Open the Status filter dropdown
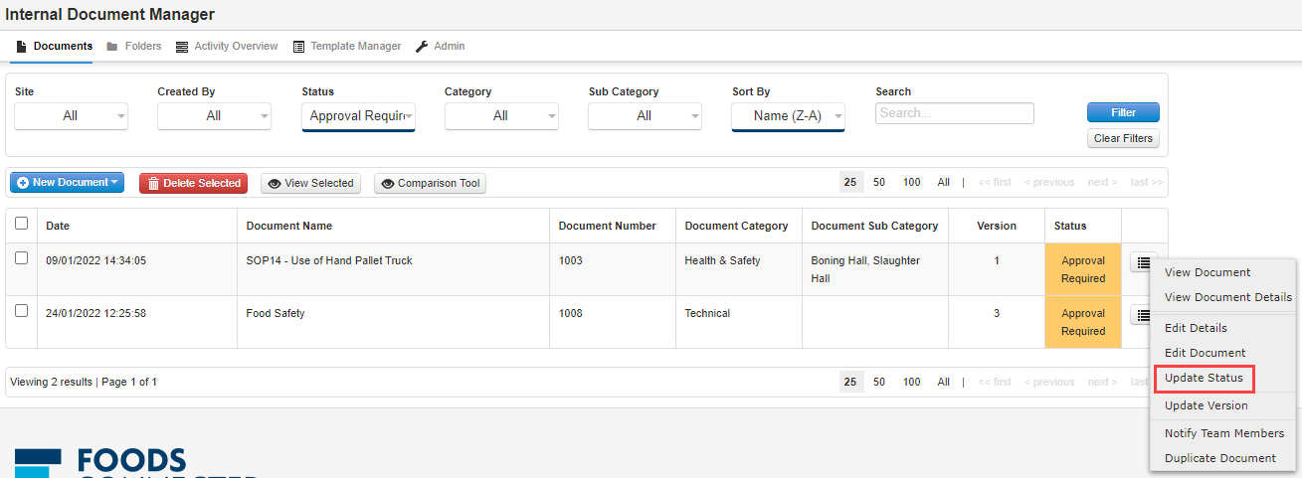The image size is (1302, 478). click(x=358, y=116)
